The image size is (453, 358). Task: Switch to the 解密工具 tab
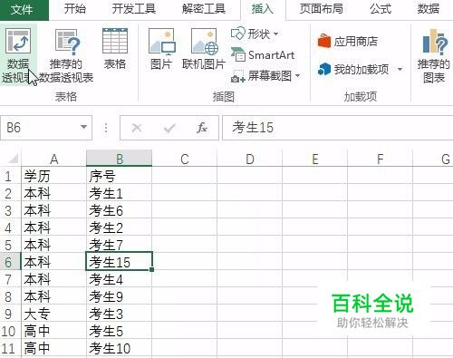(204, 9)
